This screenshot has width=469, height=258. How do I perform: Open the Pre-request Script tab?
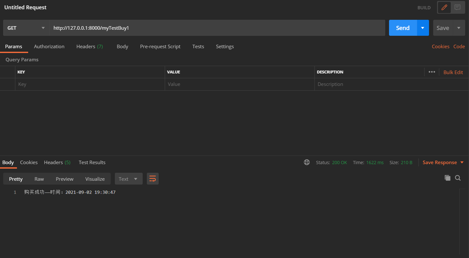(160, 46)
